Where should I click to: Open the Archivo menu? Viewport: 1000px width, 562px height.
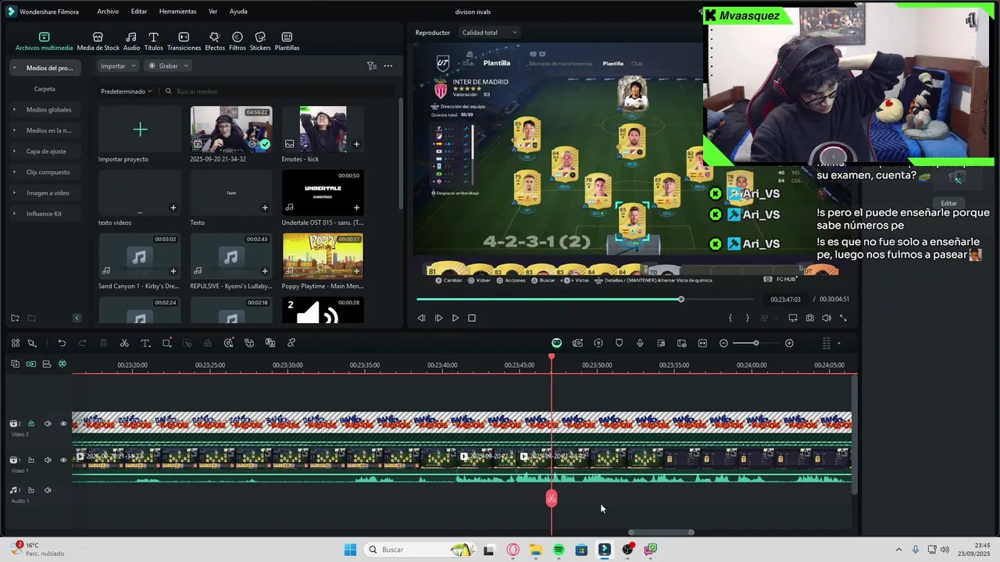click(108, 12)
